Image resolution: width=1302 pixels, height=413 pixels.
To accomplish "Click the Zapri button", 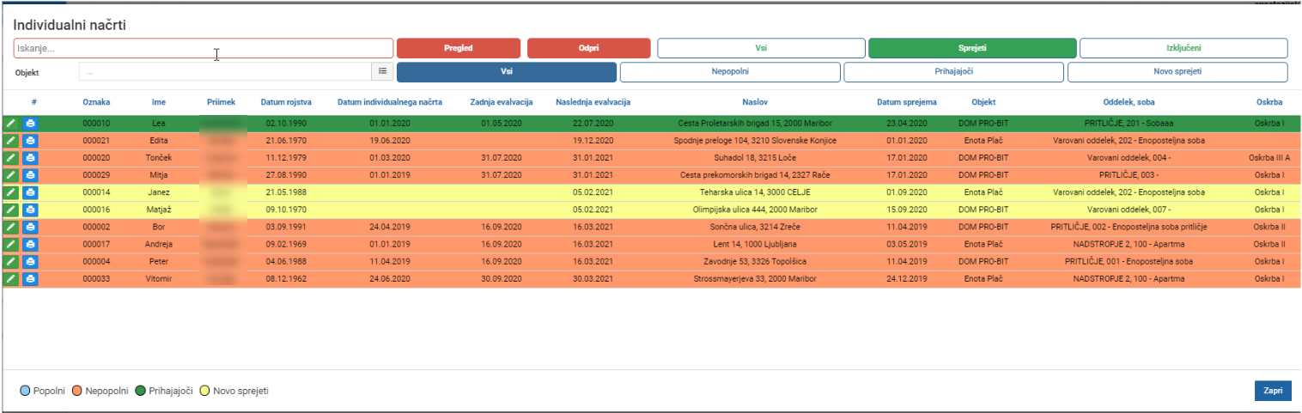I will (1273, 391).
